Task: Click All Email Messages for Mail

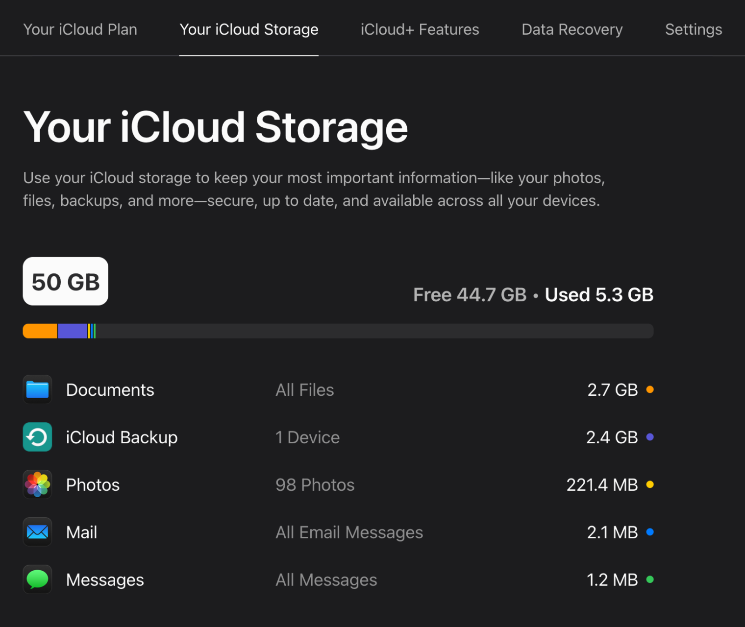Action: click(349, 532)
